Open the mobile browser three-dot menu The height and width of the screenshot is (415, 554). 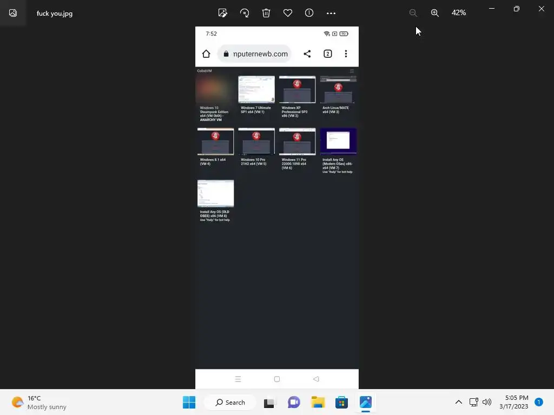pyautogui.click(x=346, y=53)
